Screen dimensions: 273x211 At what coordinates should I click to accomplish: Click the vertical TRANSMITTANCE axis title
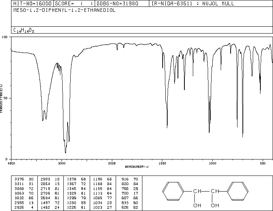(1, 98)
